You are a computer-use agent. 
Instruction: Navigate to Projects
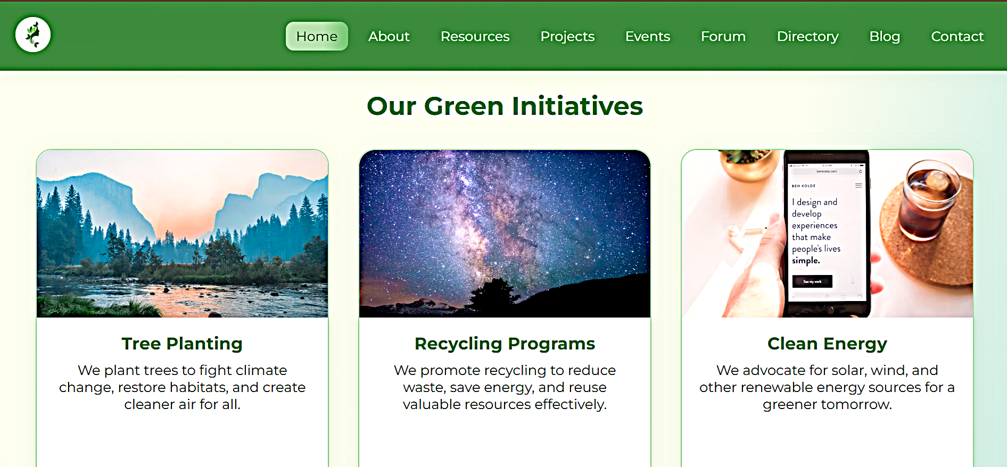(567, 36)
